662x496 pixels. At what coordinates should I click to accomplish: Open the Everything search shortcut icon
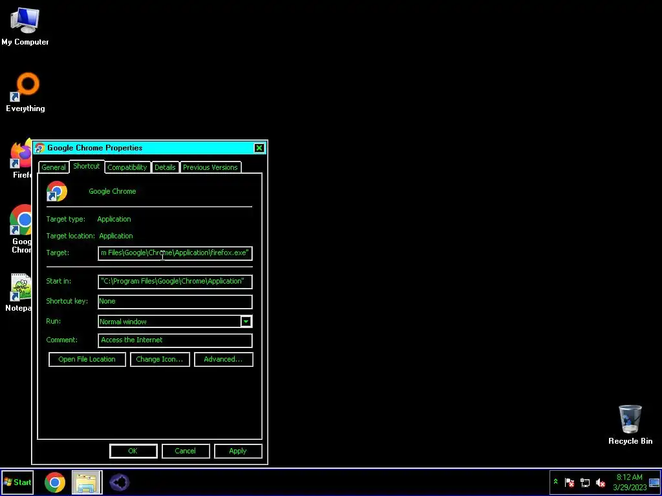[x=25, y=92]
